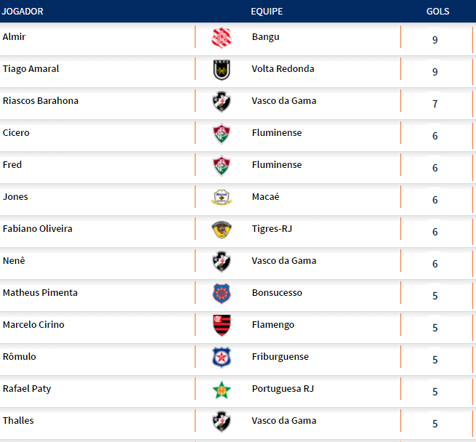Open the Friburguense club crest
The width and height of the screenshot is (476, 442).
click(221, 357)
